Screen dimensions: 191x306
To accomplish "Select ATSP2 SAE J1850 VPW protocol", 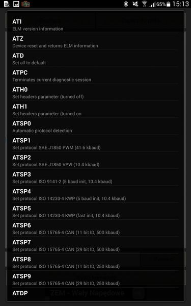I will (96, 161).
